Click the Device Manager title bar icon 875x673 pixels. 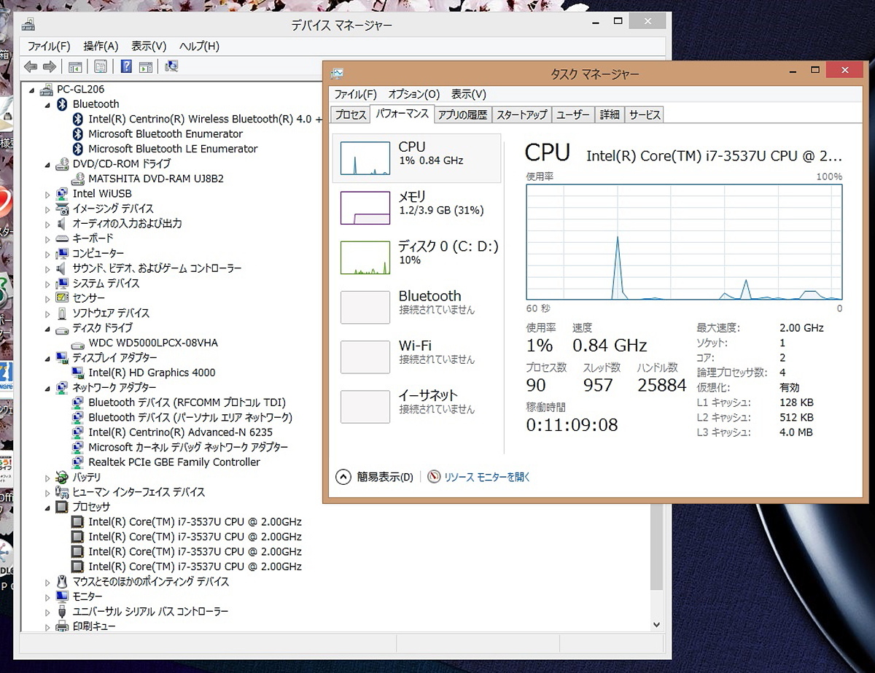pyautogui.click(x=28, y=26)
